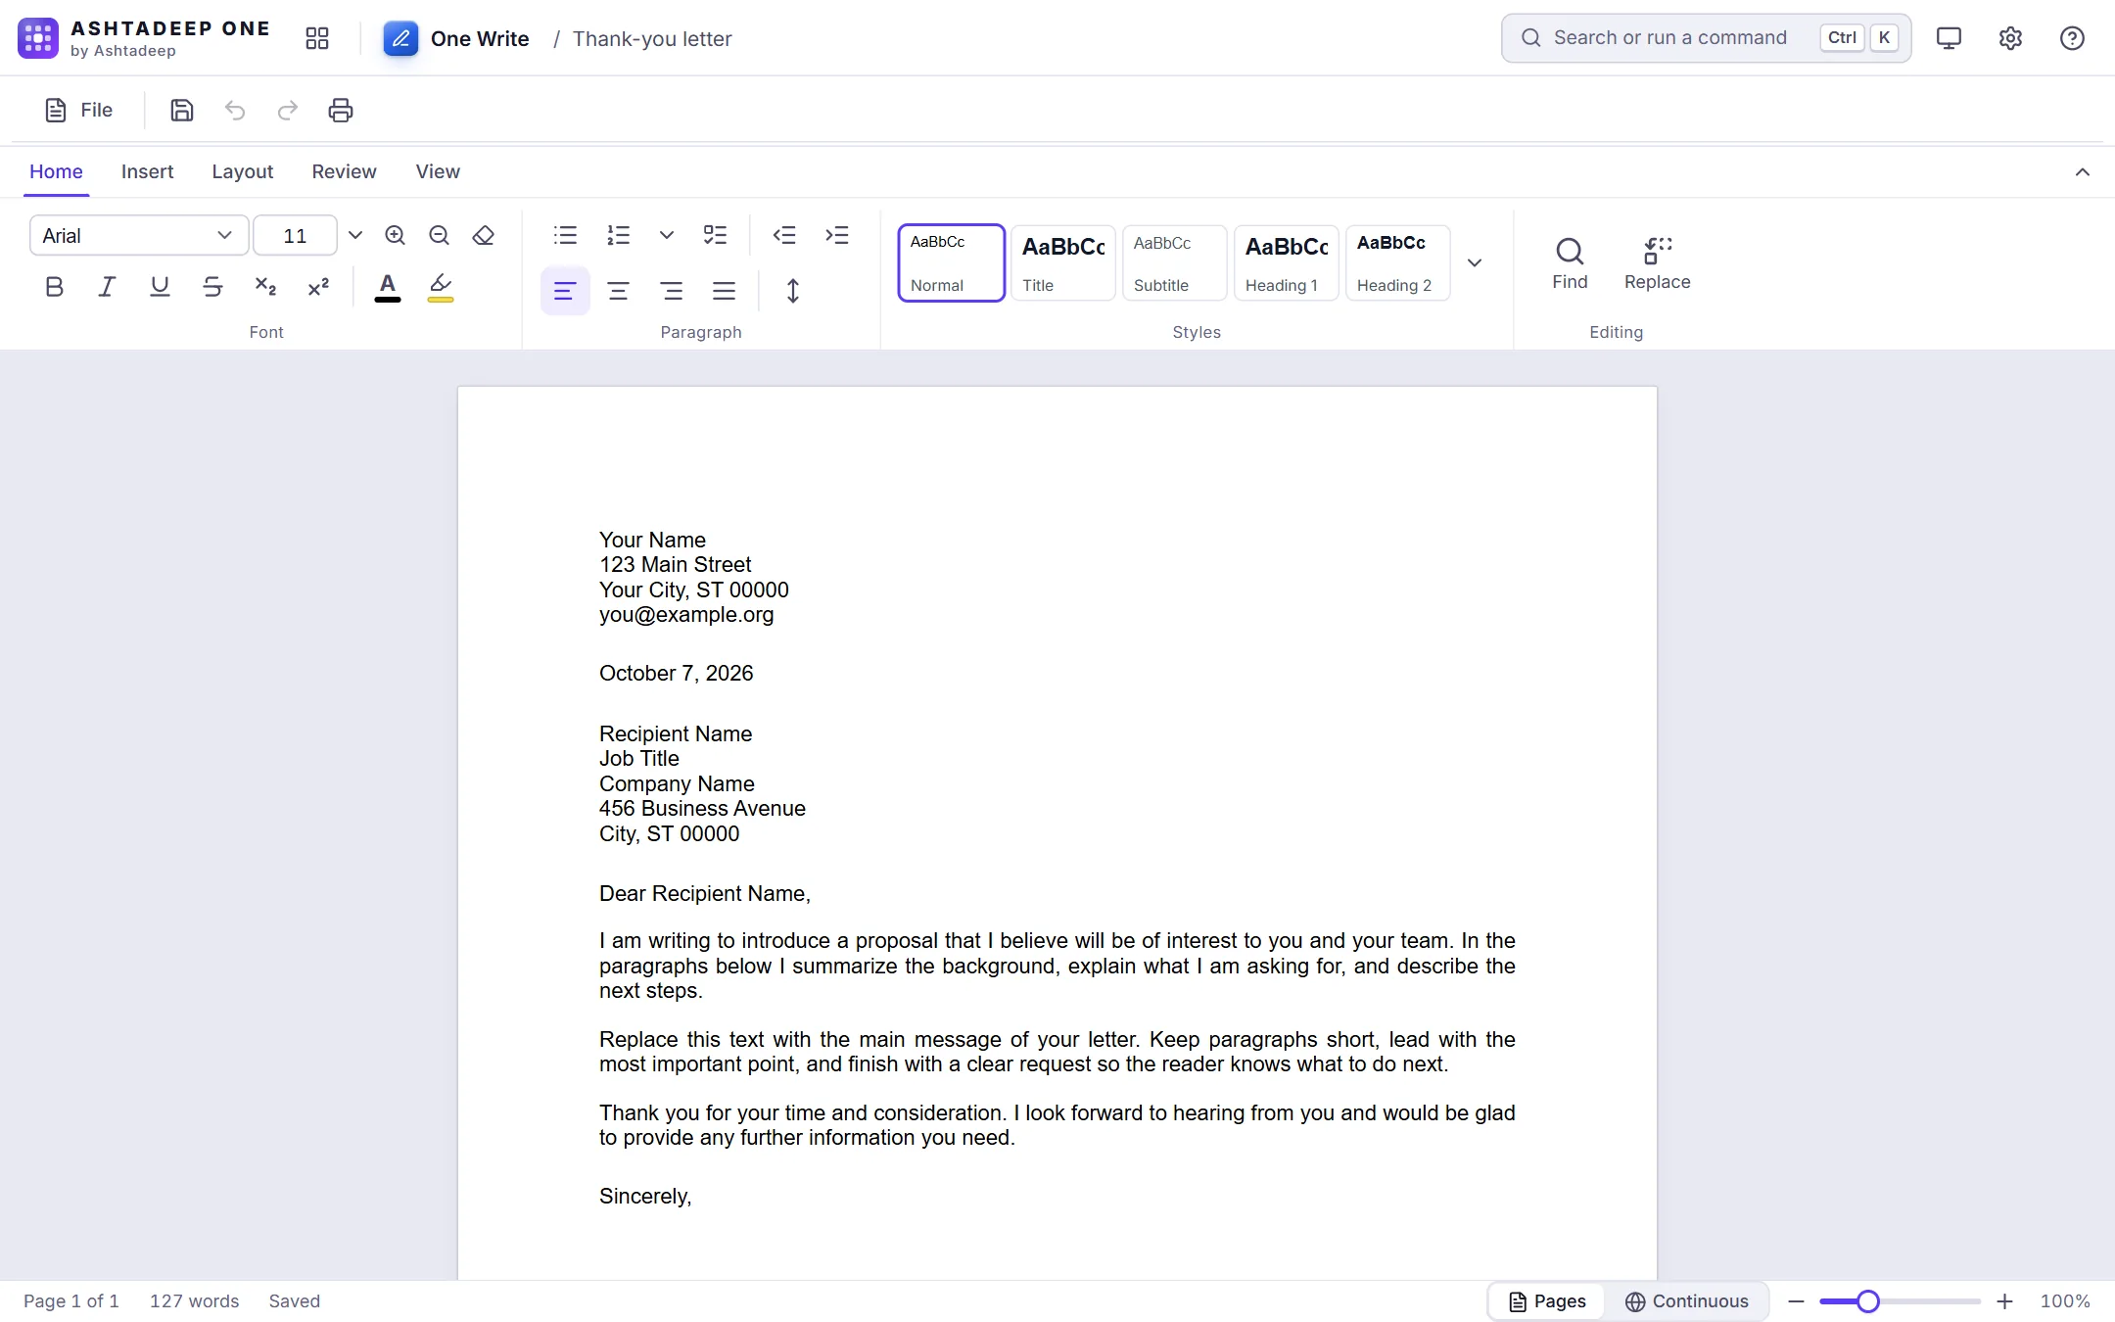Open the File menu
Image resolution: width=2115 pixels, height=1322 pixels.
pyautogui.click(x=79, y=110)
